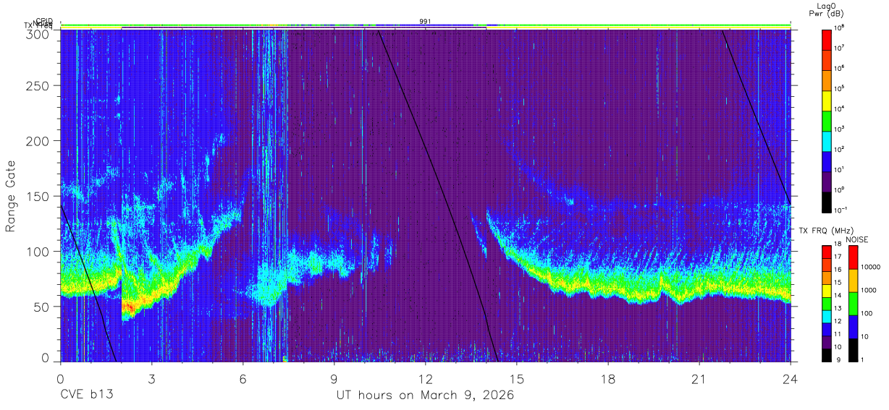
Task: Click the cyan segment of the Lag0 Pwr colorbar
Action: click(x=827, y=140)
